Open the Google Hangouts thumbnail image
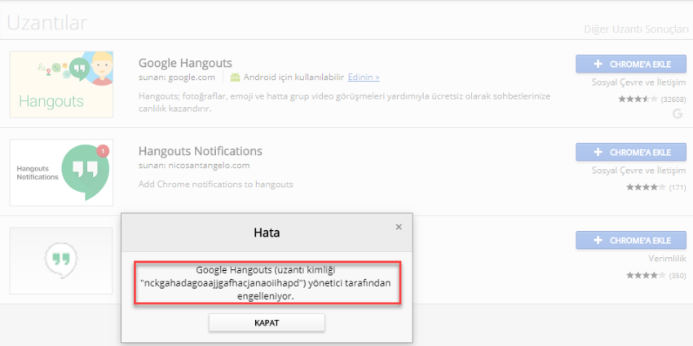The width and height of the screenshot is (693, 346). [x=61, y=85]
